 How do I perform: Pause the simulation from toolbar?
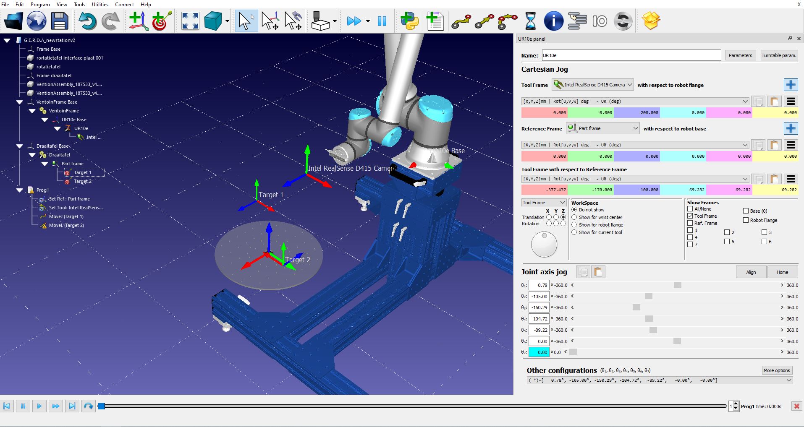click(382, 21)
